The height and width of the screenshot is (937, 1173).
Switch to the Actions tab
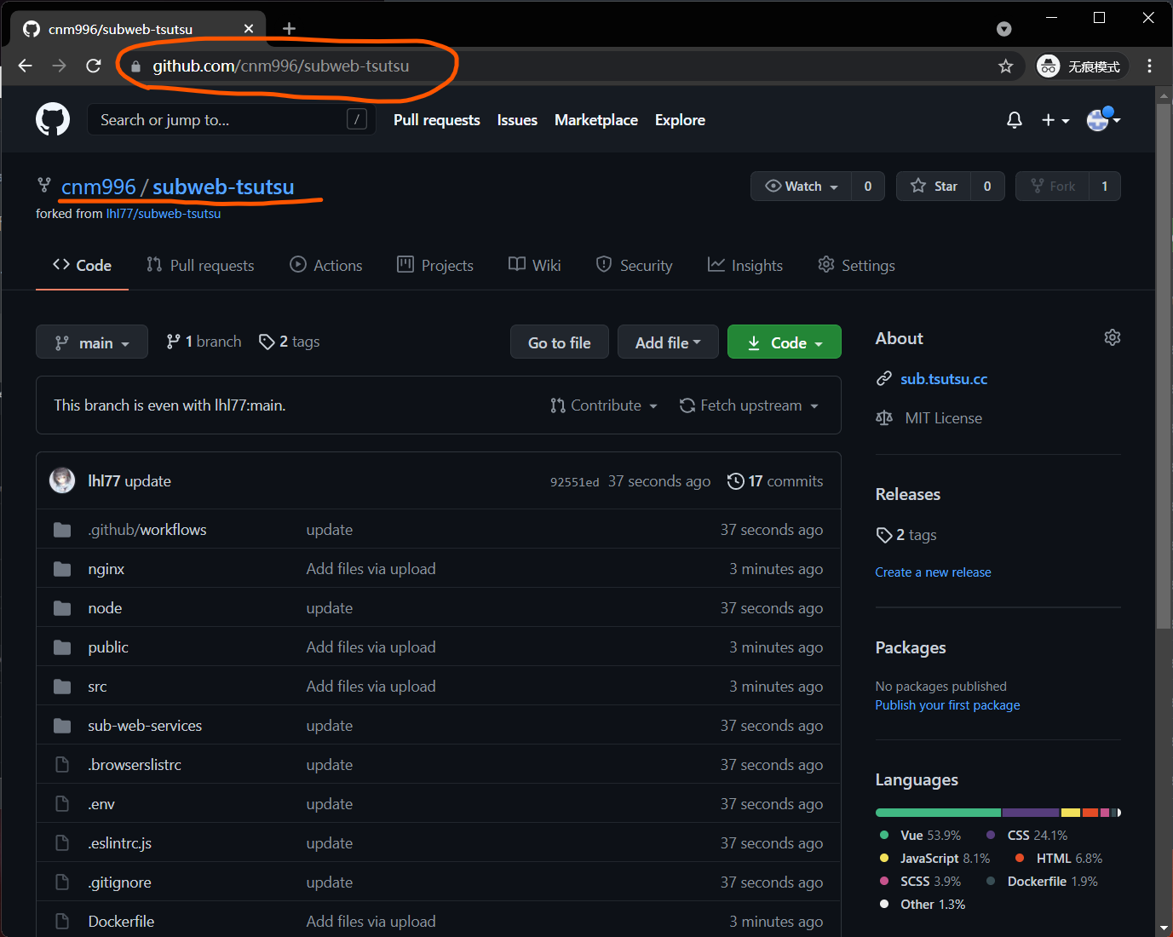326,265
